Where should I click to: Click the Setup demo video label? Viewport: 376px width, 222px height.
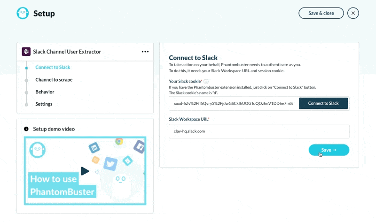54,129
